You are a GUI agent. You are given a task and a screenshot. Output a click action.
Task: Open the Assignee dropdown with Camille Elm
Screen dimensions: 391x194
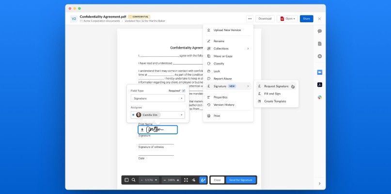click(158, 115)
